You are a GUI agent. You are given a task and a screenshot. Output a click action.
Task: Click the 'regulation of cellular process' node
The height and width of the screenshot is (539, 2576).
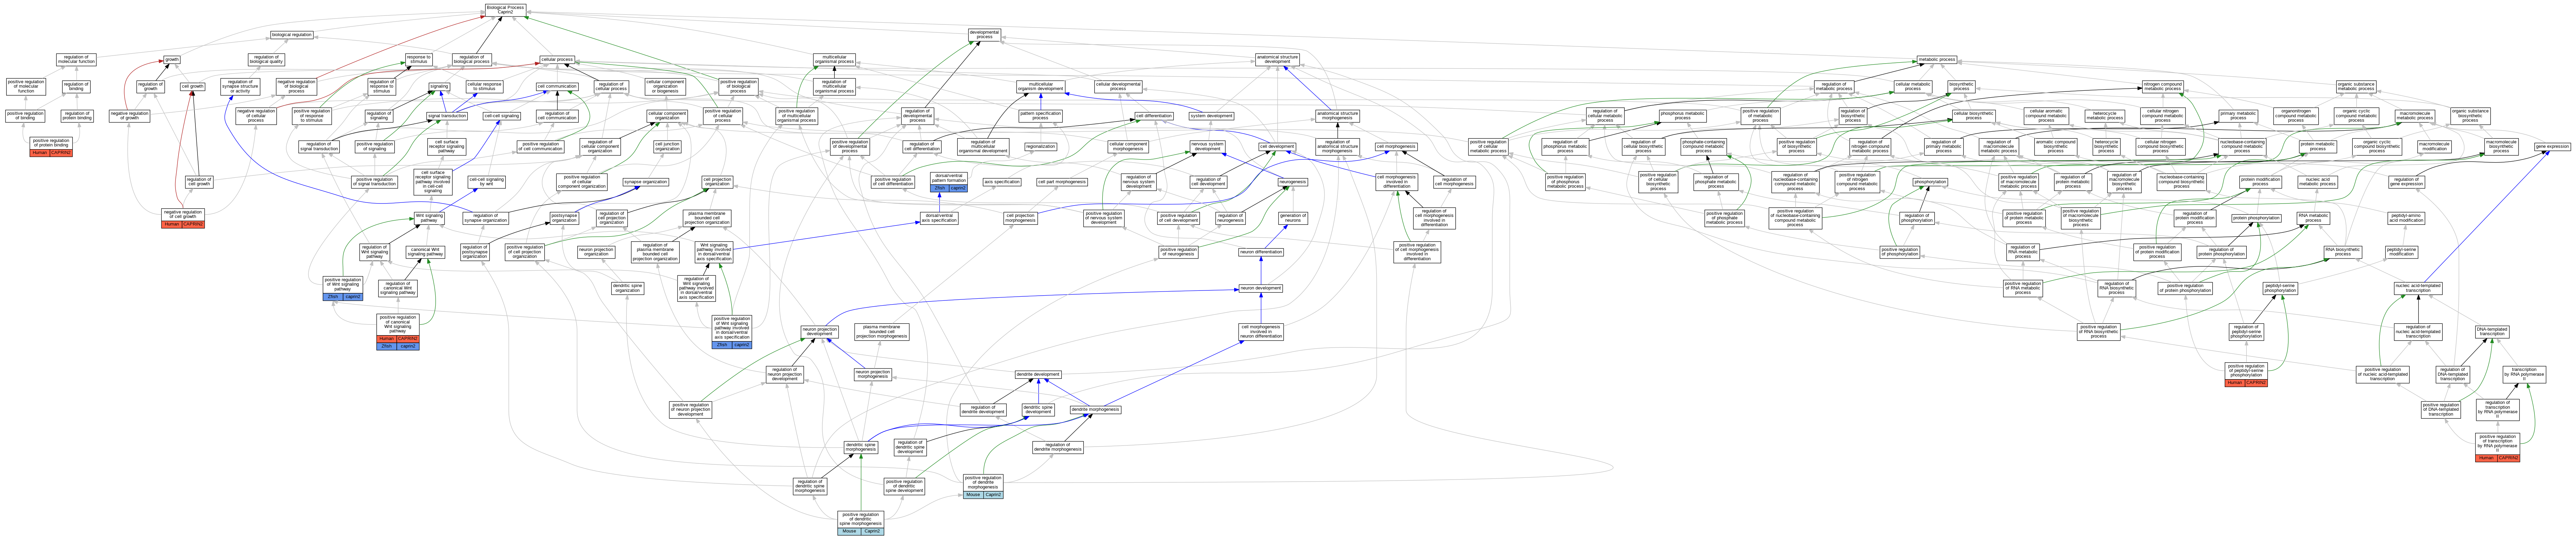pyautogui.click(x=611, y=87)
